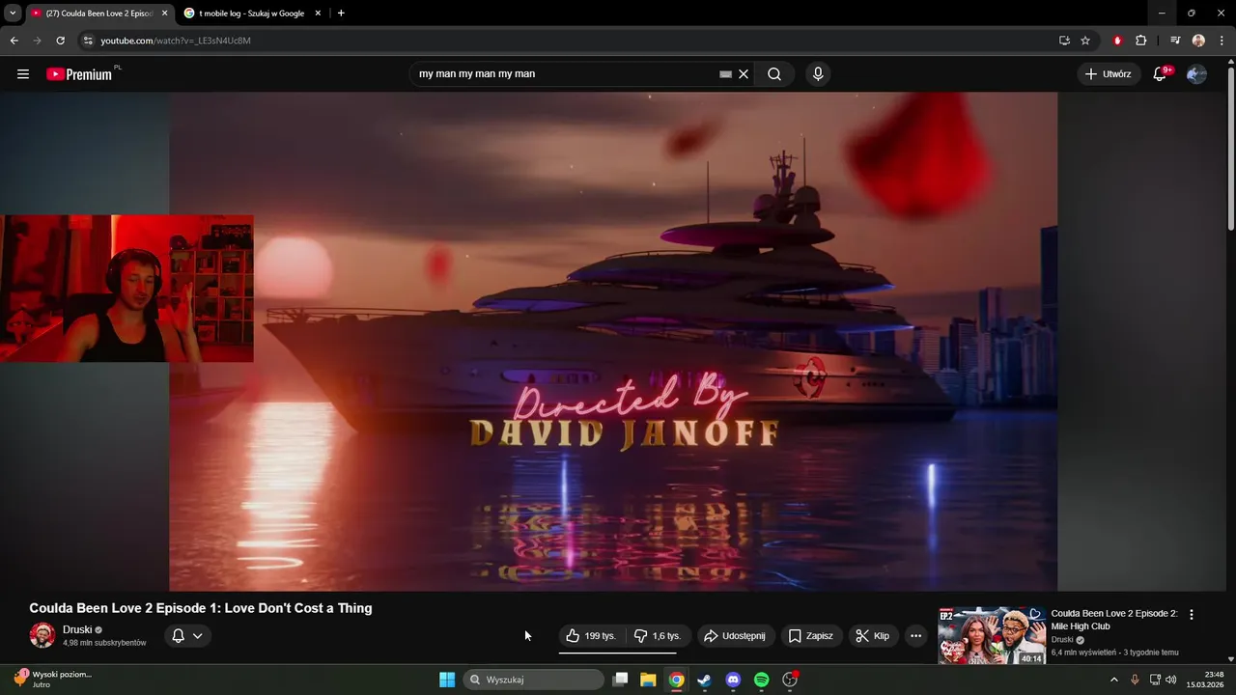The image size is (1236, 695).
Task: Open the volume speaker tray icon
Action: tap(1171, 680)
